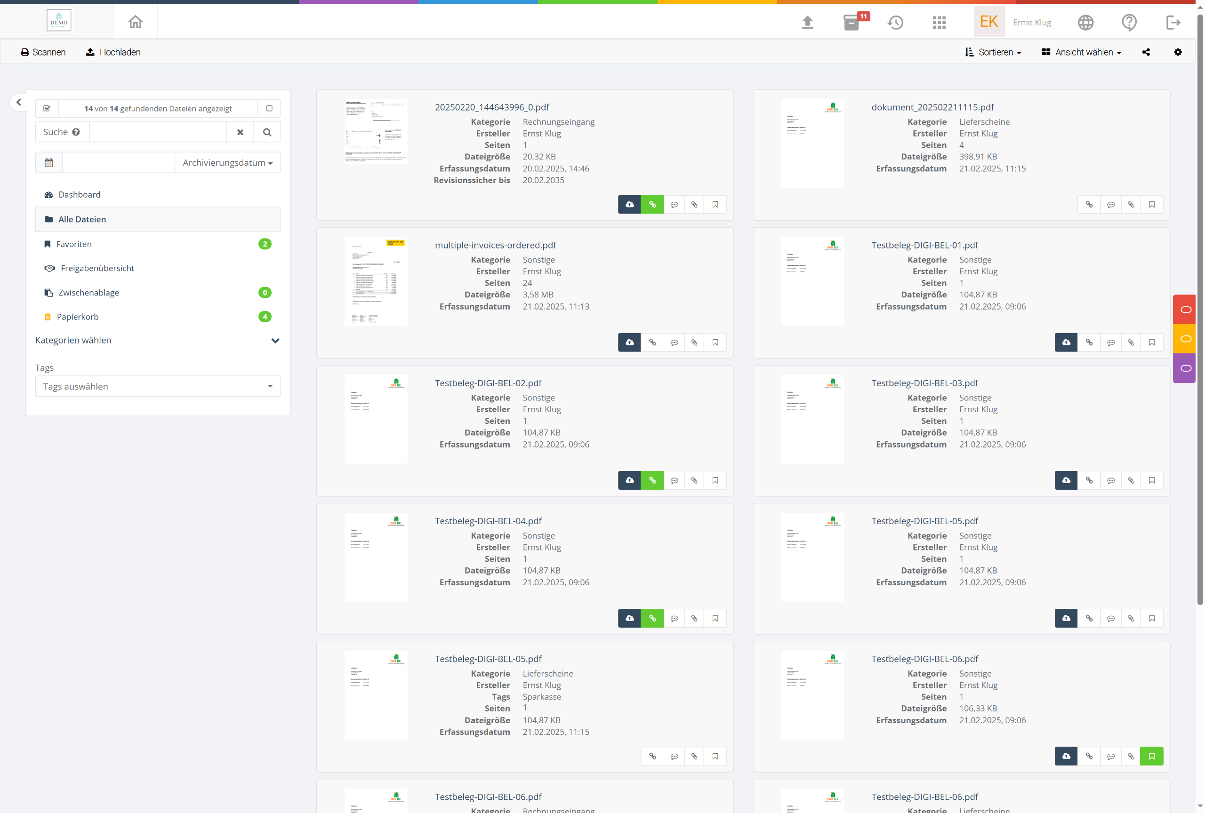The height and width of the screenshot is (813, 1205).
Task: Click the globe language icon
Action: pyautogui.click(x=1085, y=22)
